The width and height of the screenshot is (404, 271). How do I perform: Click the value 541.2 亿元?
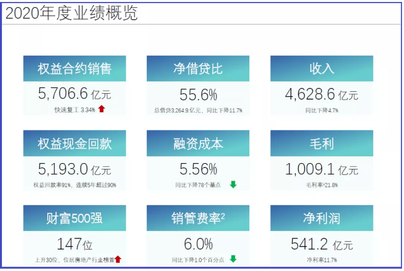coord(322,244)
